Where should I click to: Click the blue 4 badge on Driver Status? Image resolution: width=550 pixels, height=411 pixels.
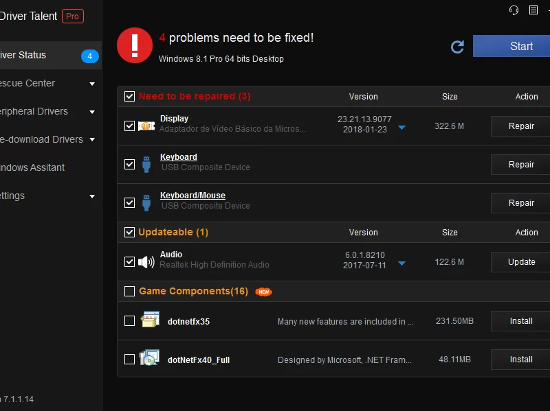point(90,56)
